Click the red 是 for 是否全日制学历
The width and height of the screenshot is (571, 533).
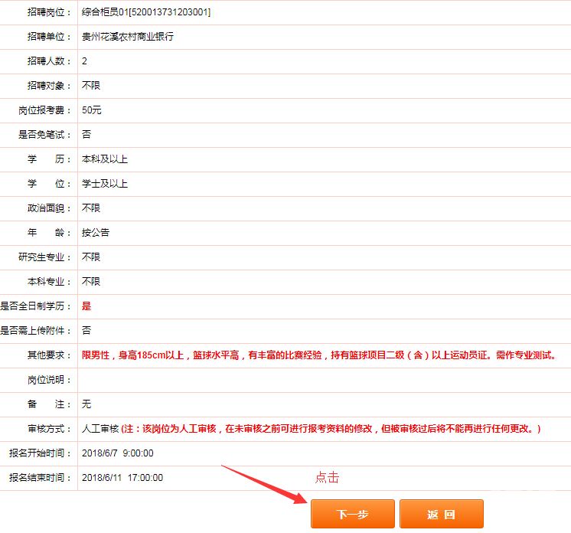(x=86, y=306)
